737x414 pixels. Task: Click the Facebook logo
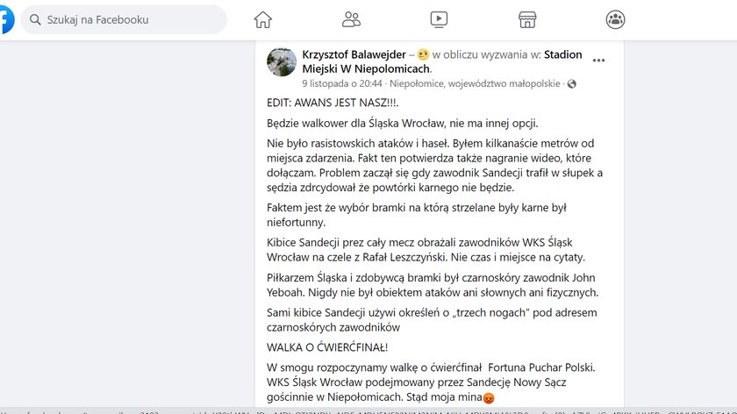[x=5, y=19]
